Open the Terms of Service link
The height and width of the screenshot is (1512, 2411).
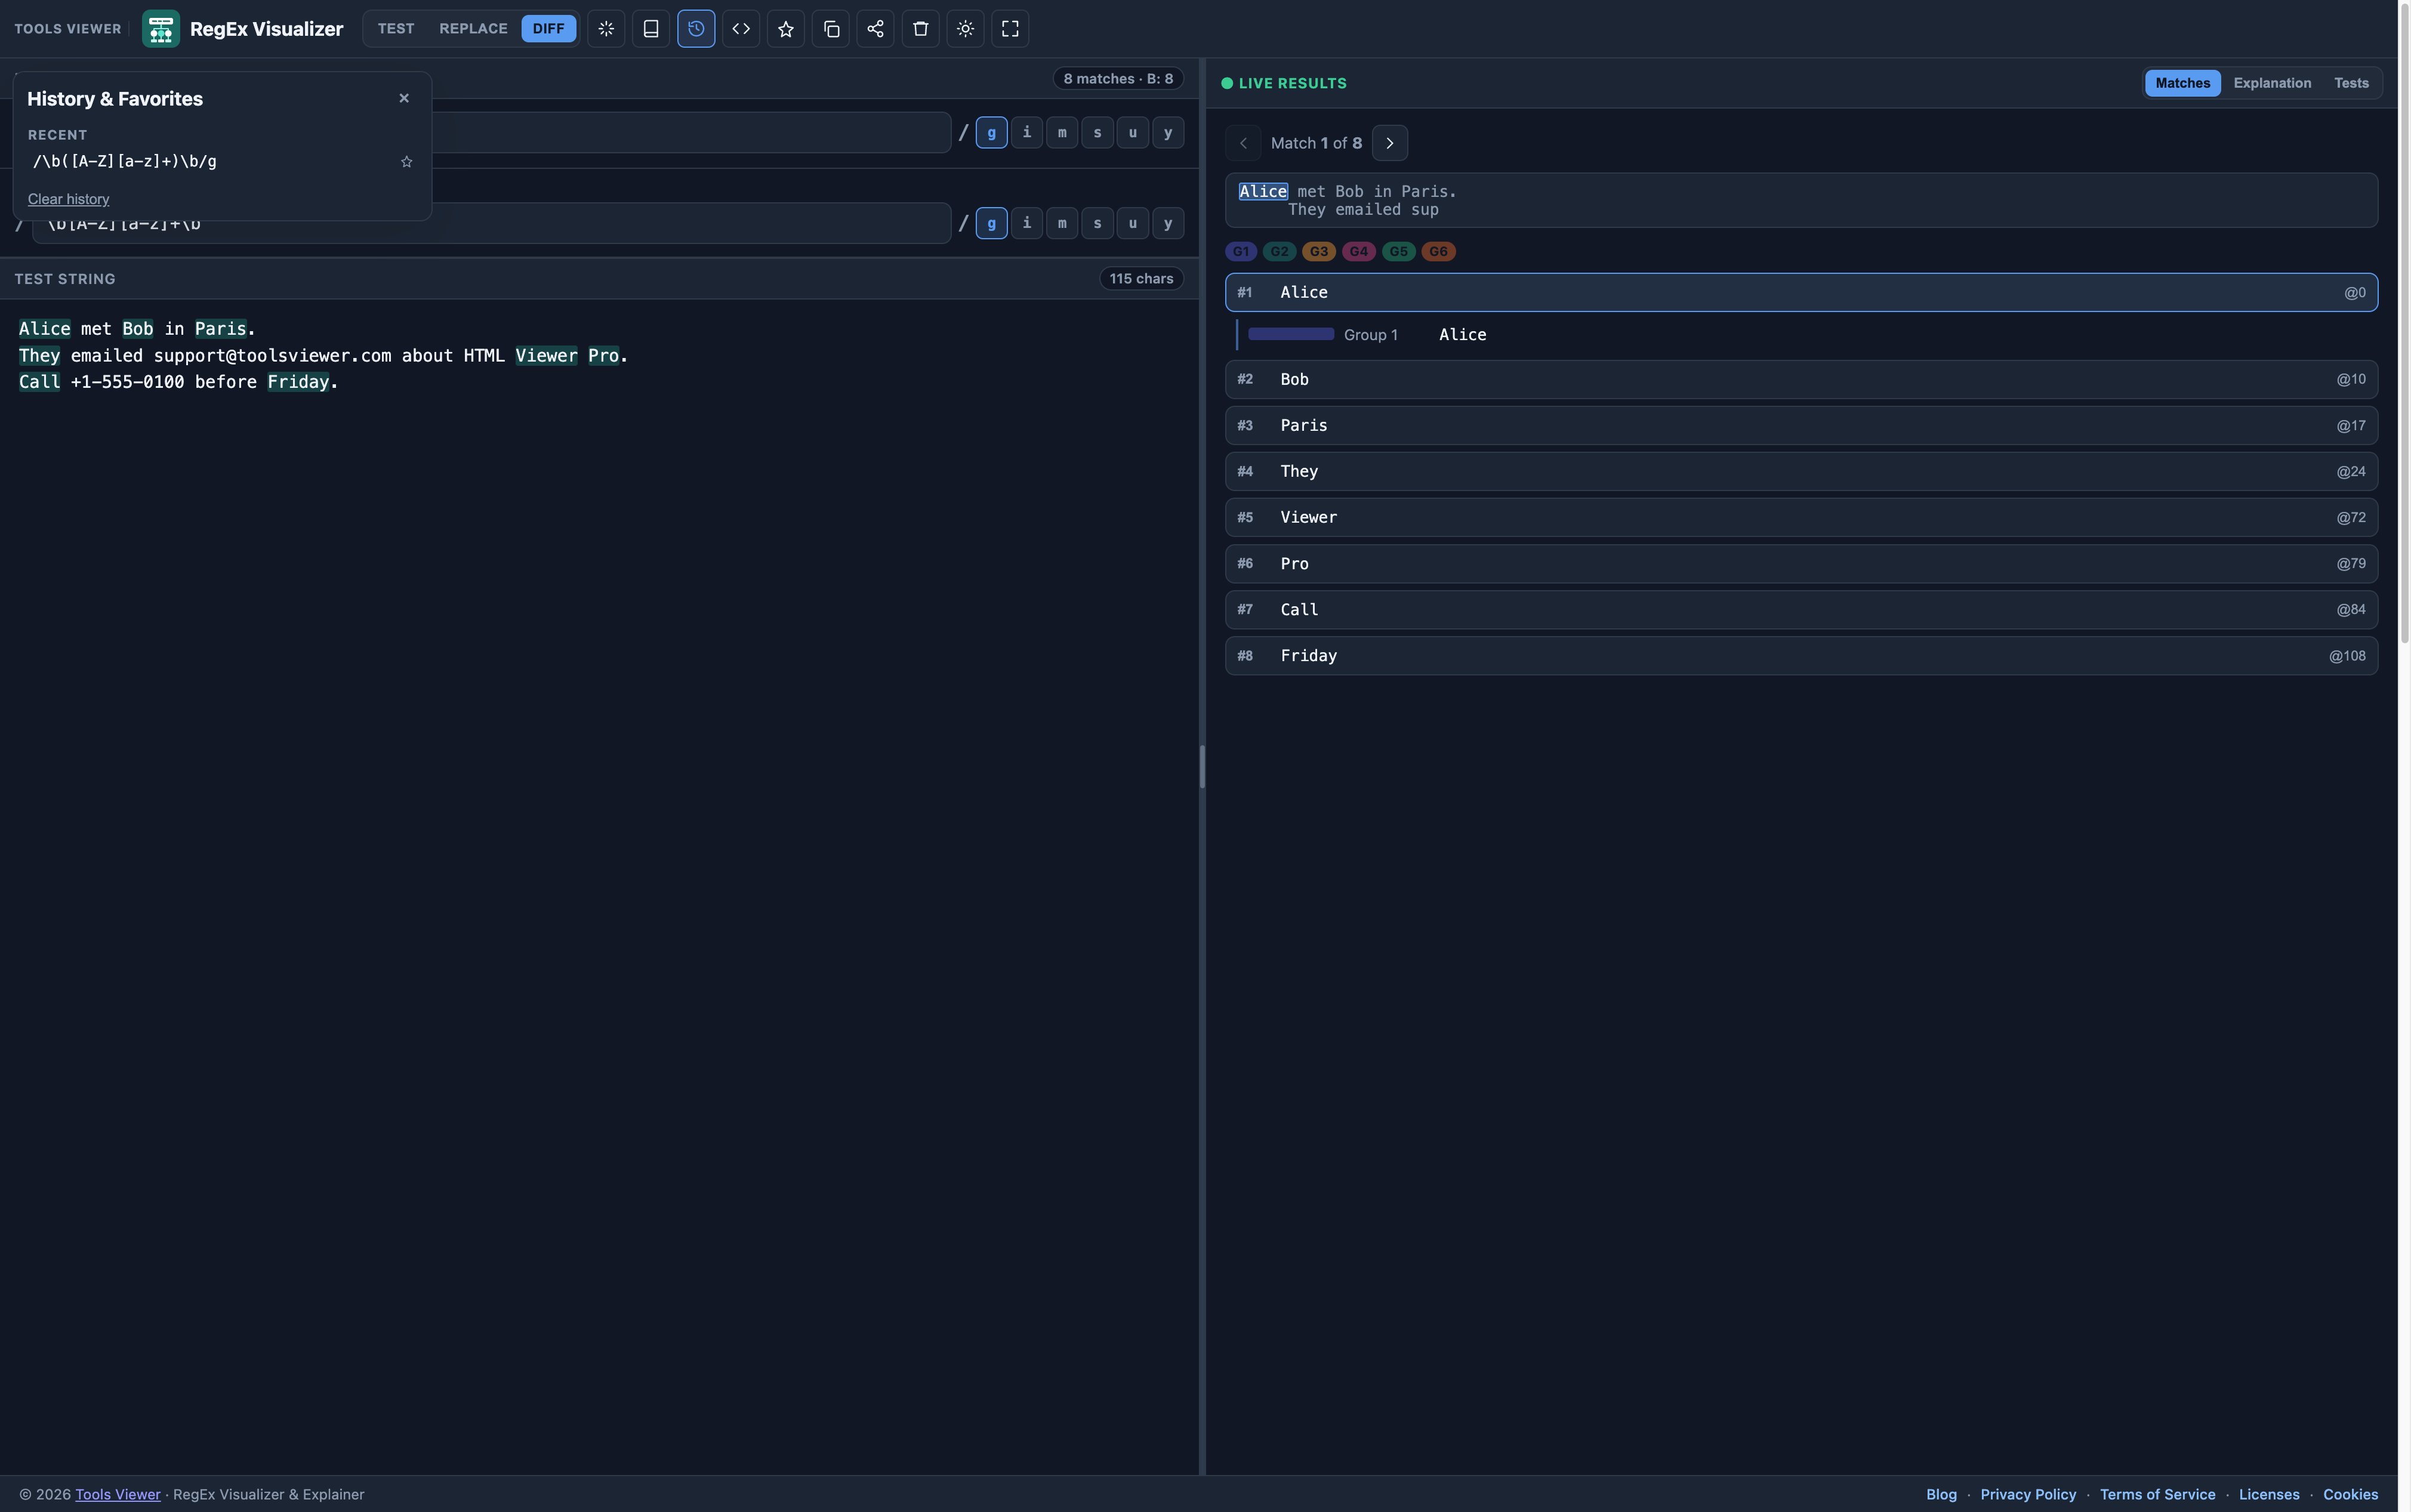tap(2157, 1494)
